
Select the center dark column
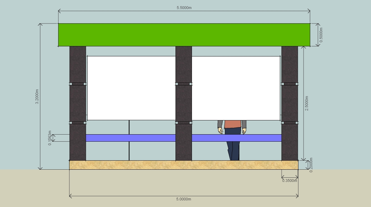click(183, 103)
